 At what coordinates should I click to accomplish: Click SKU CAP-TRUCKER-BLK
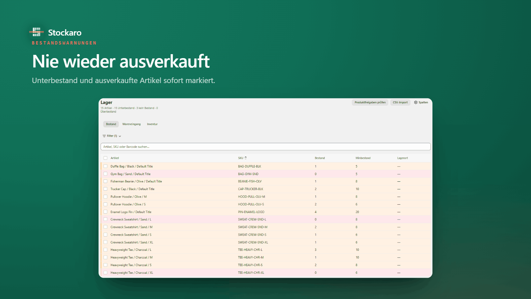coord(251,189)
